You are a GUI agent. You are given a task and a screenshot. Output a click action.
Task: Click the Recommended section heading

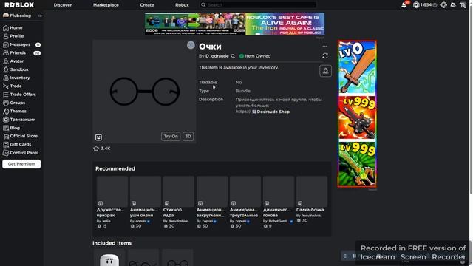click(115, 168)
